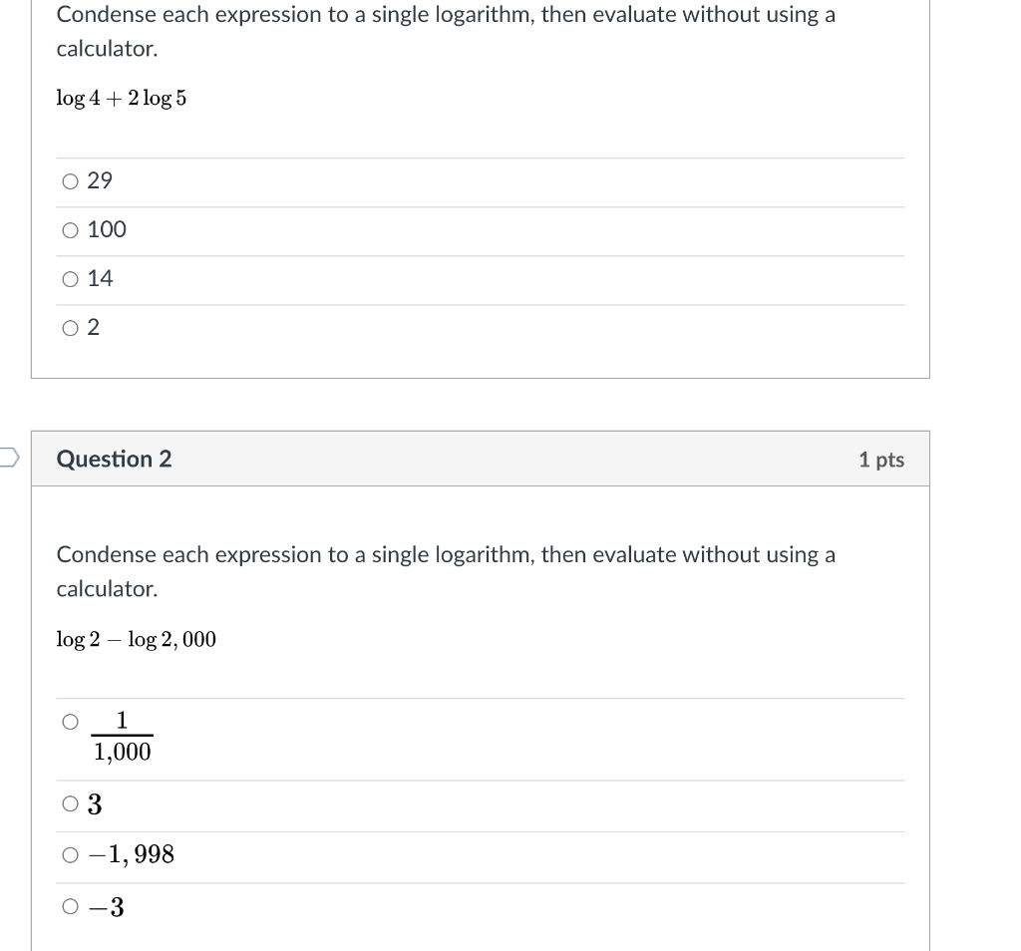Image resolution: width=1021 pixels, height=951 pixels.
Task: Click the partial arrow icon on the left edge
Action: click(x=8, y=455)
